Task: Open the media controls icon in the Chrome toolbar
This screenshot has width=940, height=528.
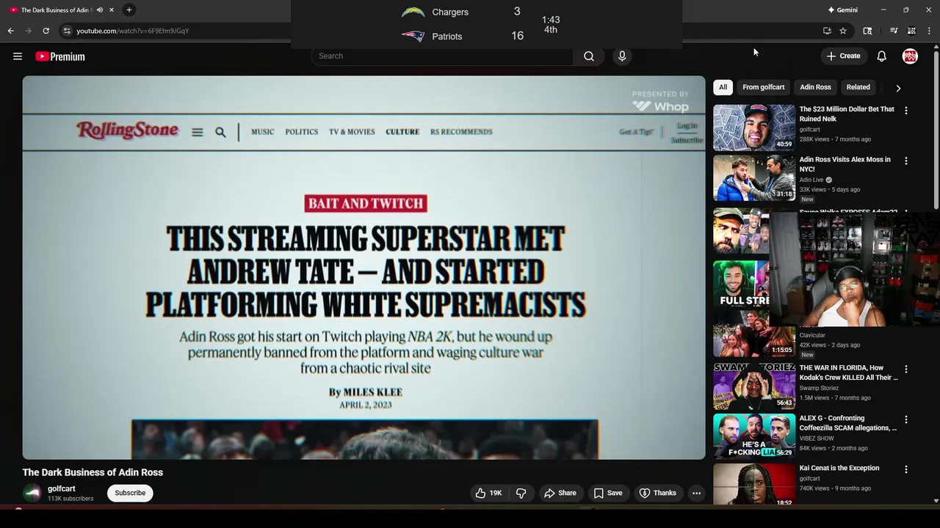Action: (x=894, y=31)
